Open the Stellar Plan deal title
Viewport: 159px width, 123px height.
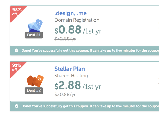pyautogui.click(x=70, y=69)
